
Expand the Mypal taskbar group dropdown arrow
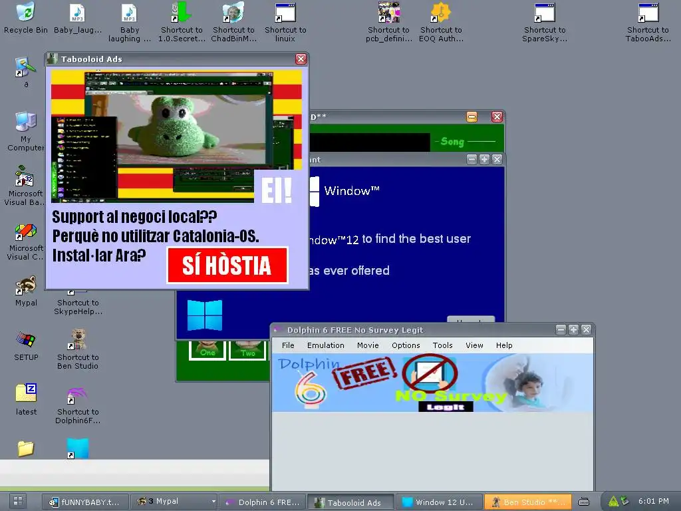(213, 502)
